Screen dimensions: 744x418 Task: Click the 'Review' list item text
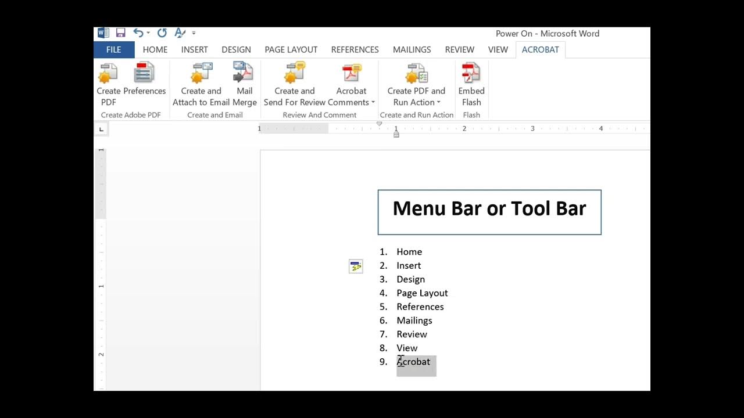point(412,334)
